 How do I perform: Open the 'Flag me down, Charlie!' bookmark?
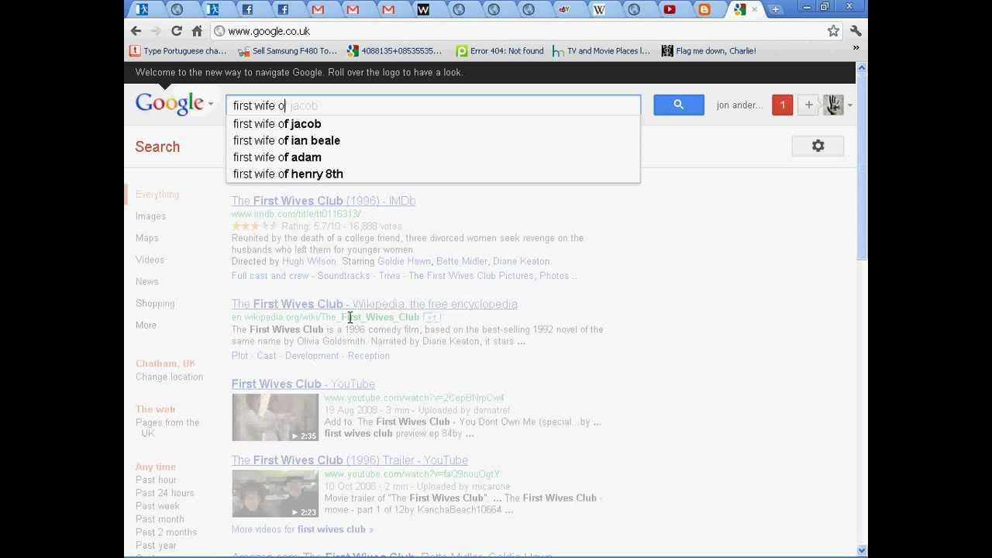709,51
